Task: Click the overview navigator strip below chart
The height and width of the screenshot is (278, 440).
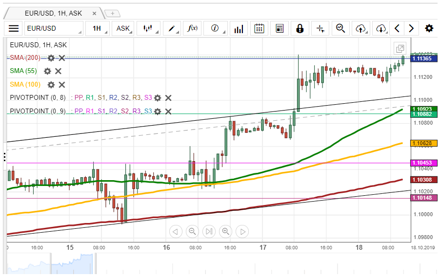Action: [x=220, y=265]
